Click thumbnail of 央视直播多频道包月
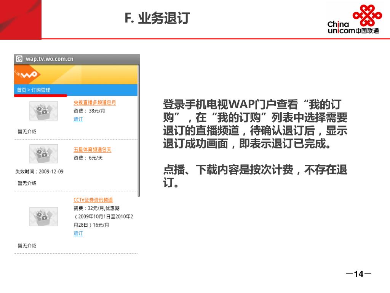This screenshot has height=293, width=390. [x=43, y=111]
